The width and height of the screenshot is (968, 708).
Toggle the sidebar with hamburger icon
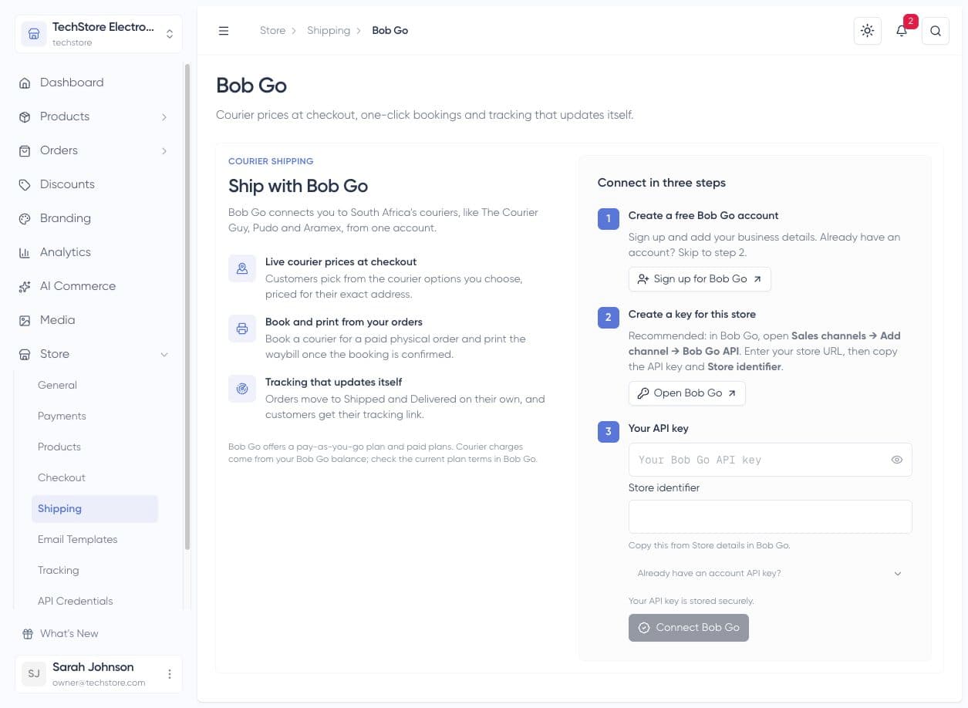(x=224, y=31)
